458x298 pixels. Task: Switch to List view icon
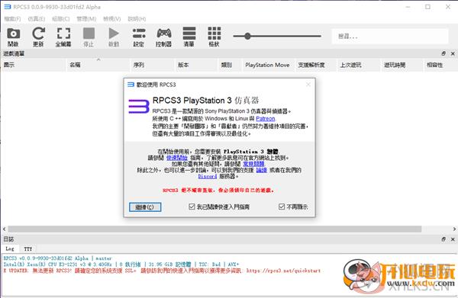coord(189,37)
